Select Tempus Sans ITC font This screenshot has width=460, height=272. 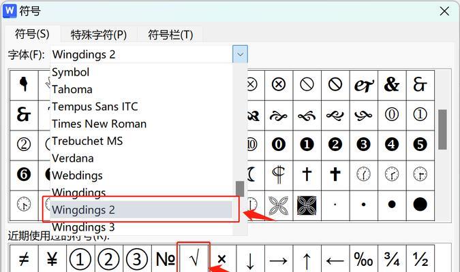click(x=142, y=107)
